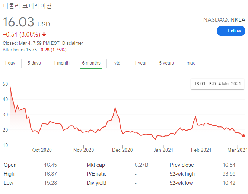Click the Mar 2021 axis label
The width and height of the screenshot is (248, 194).
238,150
